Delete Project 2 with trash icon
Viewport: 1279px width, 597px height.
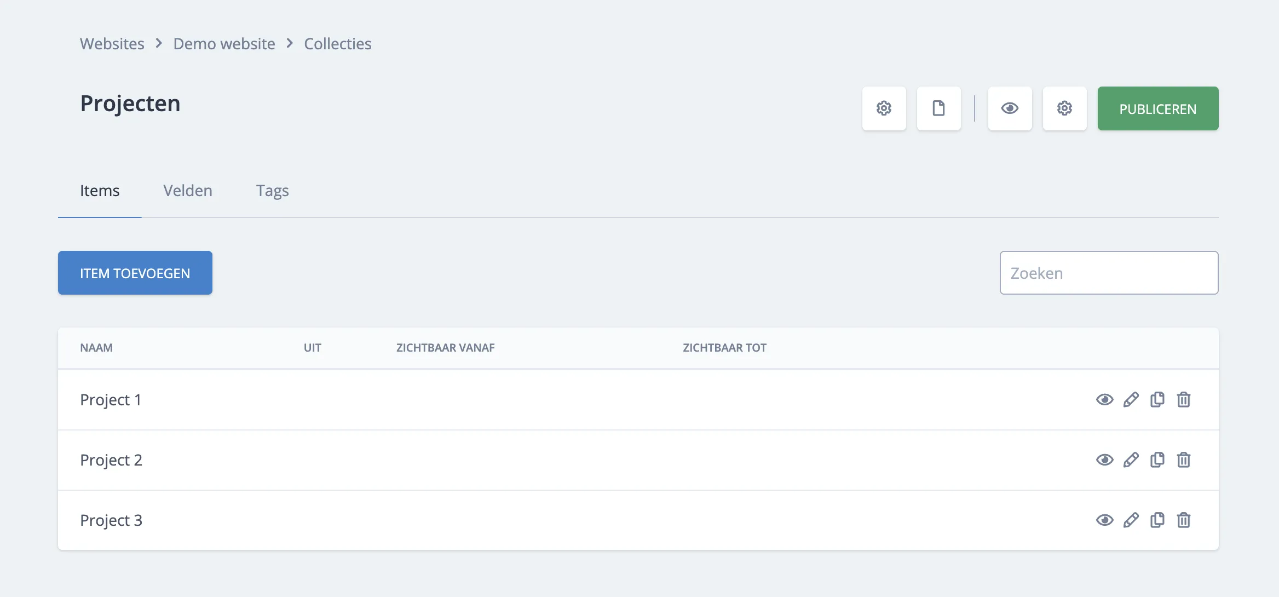(x=1183, y=460)
